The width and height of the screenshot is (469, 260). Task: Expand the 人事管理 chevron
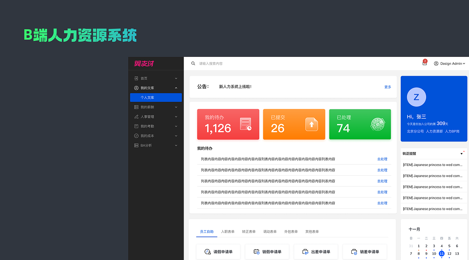pos(176,116)
